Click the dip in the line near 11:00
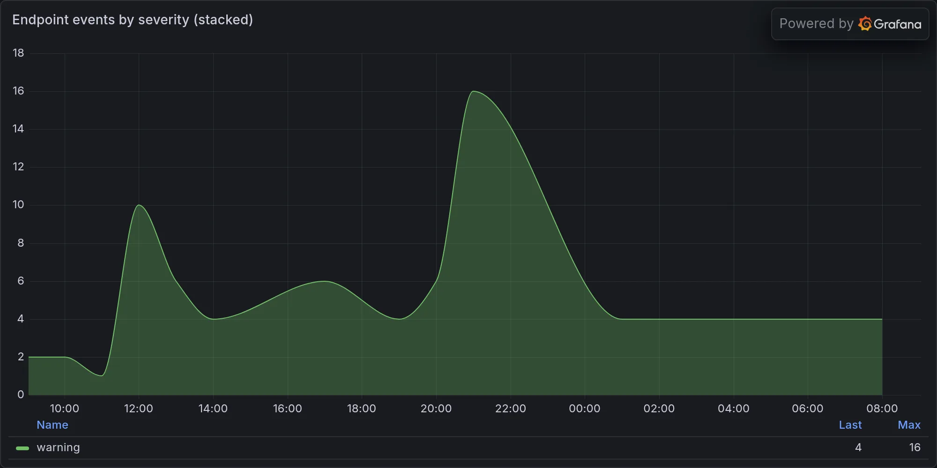 (102, 375)
